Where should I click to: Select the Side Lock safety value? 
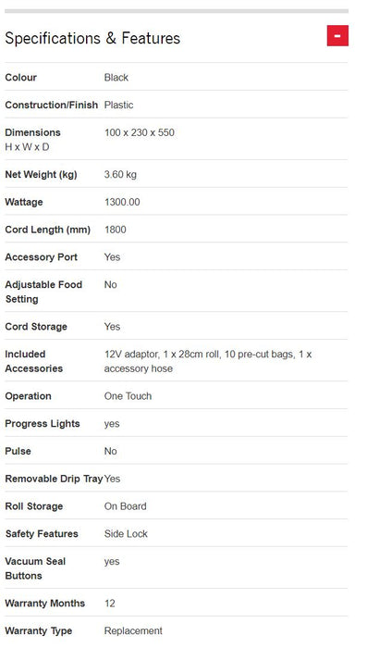(126, 534)
